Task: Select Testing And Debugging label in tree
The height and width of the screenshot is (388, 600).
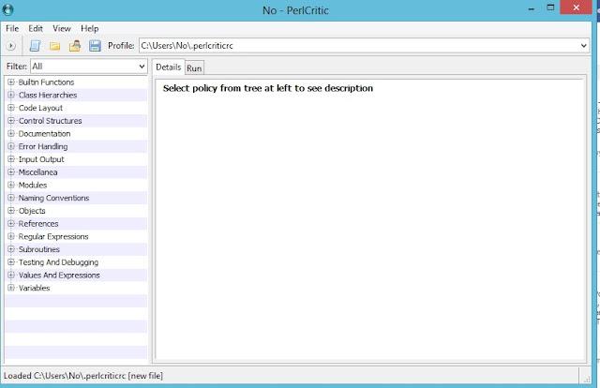Action: [58, 262]
